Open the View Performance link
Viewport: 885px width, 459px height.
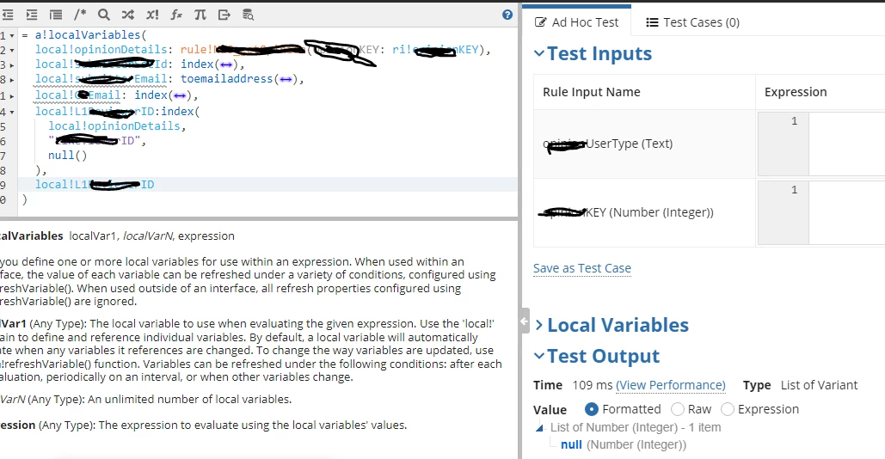pyautogui.click(x=671, y=385)
